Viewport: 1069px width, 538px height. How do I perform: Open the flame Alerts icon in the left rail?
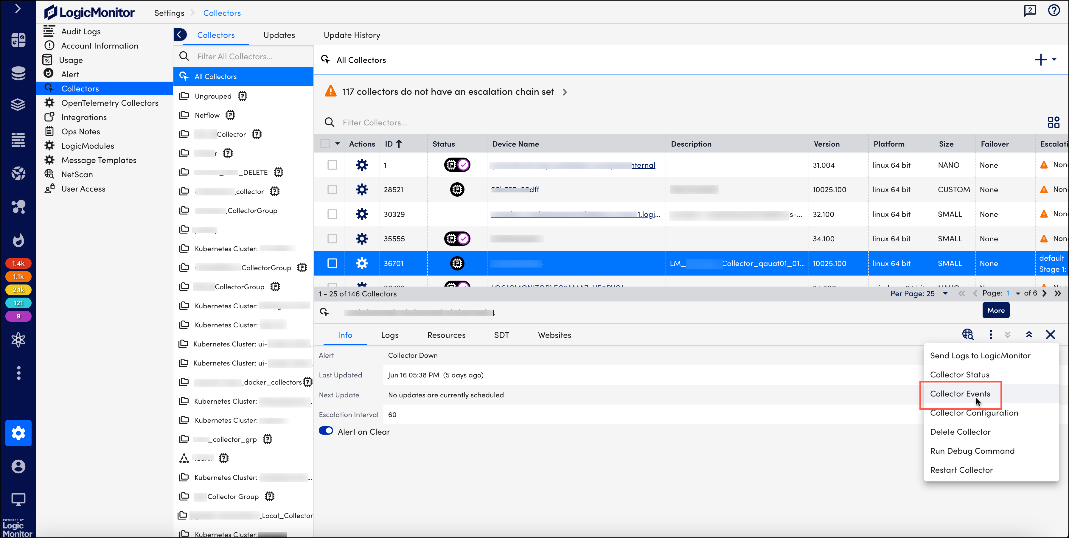click(x=18, y=240)
